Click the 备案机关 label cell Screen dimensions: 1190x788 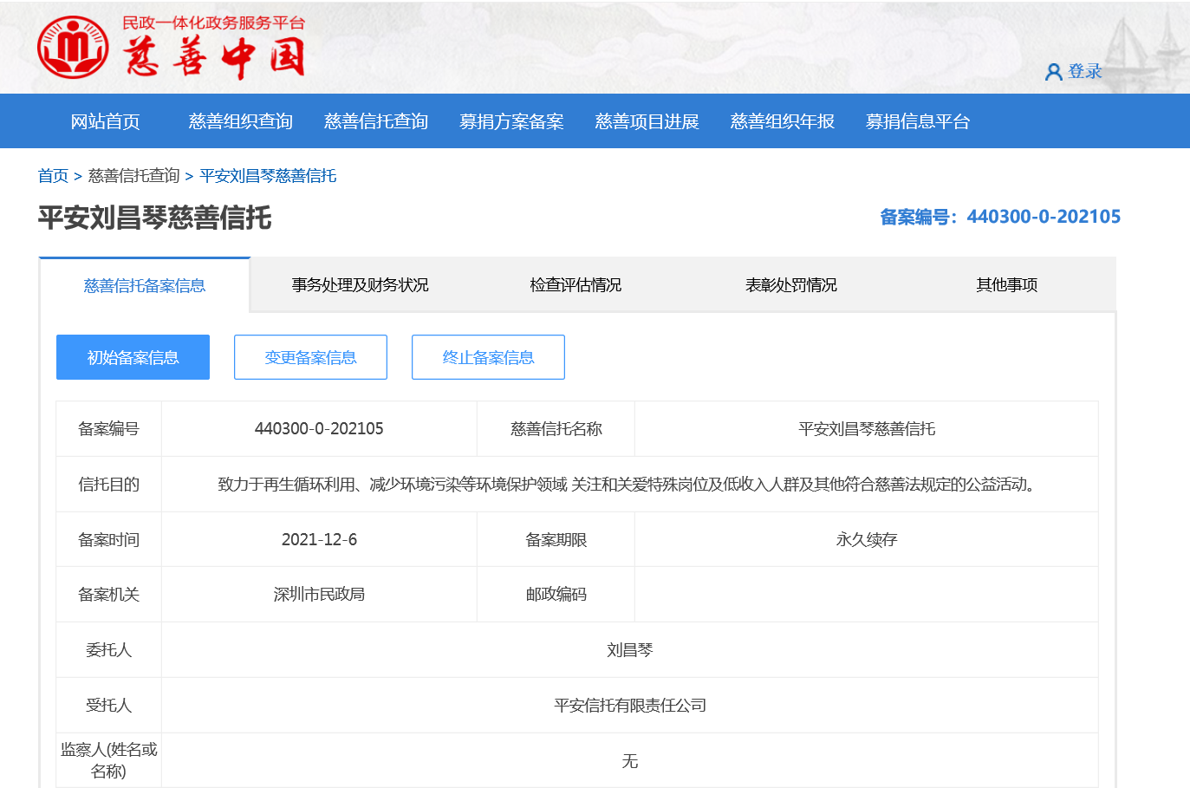click(109, 594)
